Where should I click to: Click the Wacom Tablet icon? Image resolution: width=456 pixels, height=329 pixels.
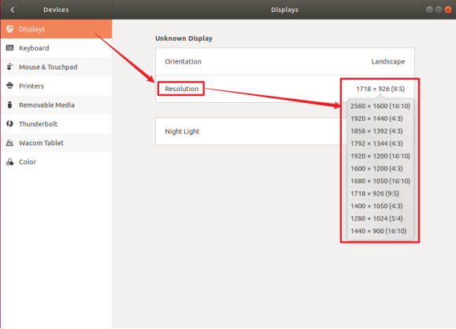(x=9, y=143)
